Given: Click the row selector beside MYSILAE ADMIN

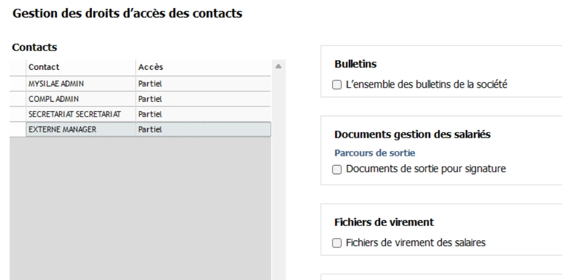Looking at the screenshot, I should tap(17, 84).
